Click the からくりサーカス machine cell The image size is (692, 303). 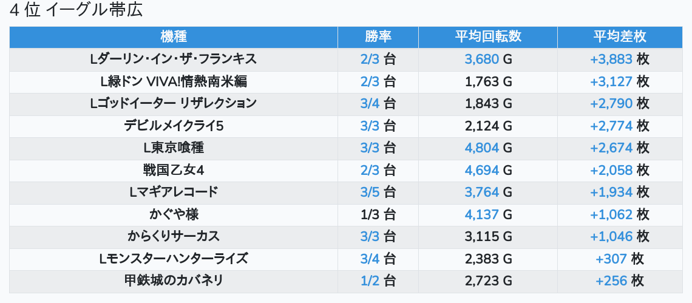[174, 237]
